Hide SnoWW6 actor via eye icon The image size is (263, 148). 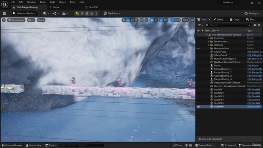coord(198,106)
